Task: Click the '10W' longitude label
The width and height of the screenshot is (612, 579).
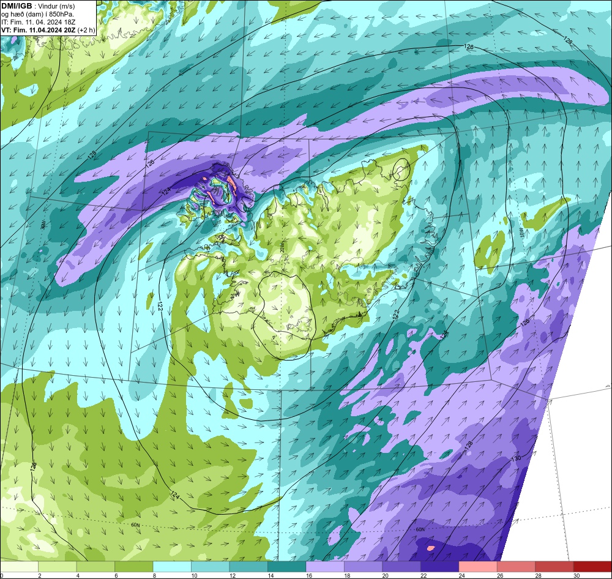Action: pyautogui.click(x=522, y=233)
